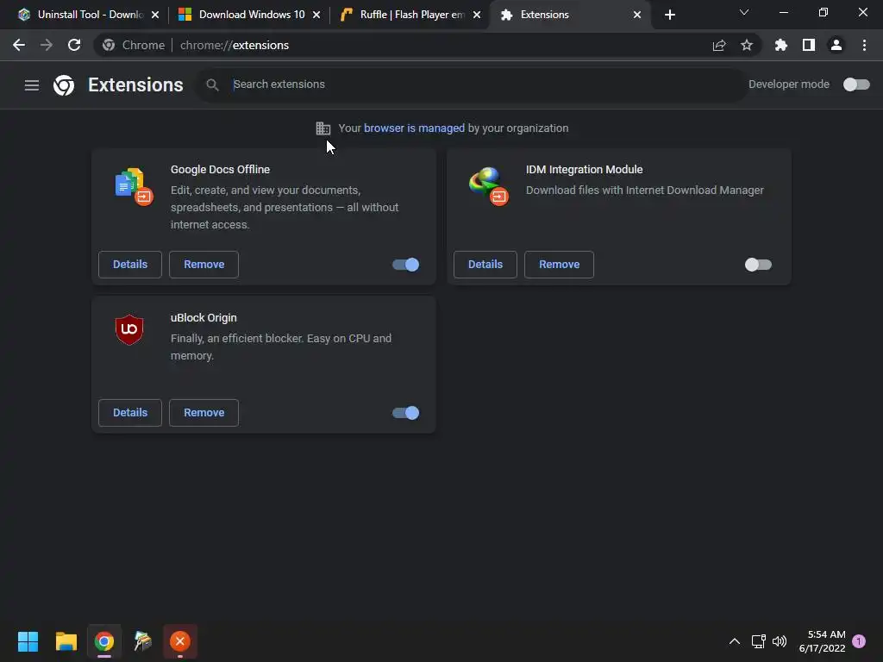Click the uBlock Origin shield icon
The height and width of the screenshot is (662, 883).
(129, 330)
